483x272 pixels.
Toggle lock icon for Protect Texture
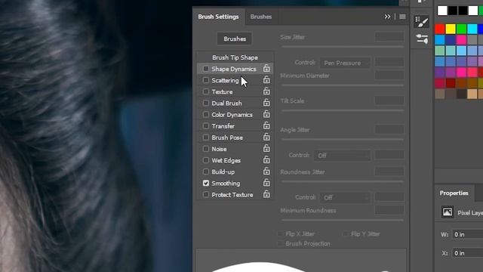click(x=266, y=194)
